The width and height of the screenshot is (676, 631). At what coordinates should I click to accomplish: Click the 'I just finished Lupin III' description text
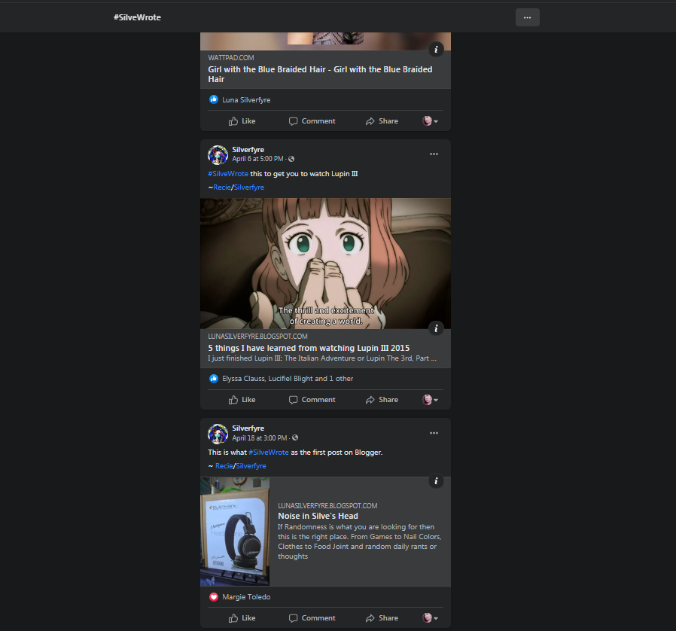(x=321, y=358)
